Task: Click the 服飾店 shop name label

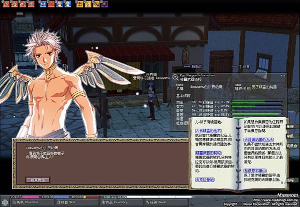Action: click(x=197, y=66)
